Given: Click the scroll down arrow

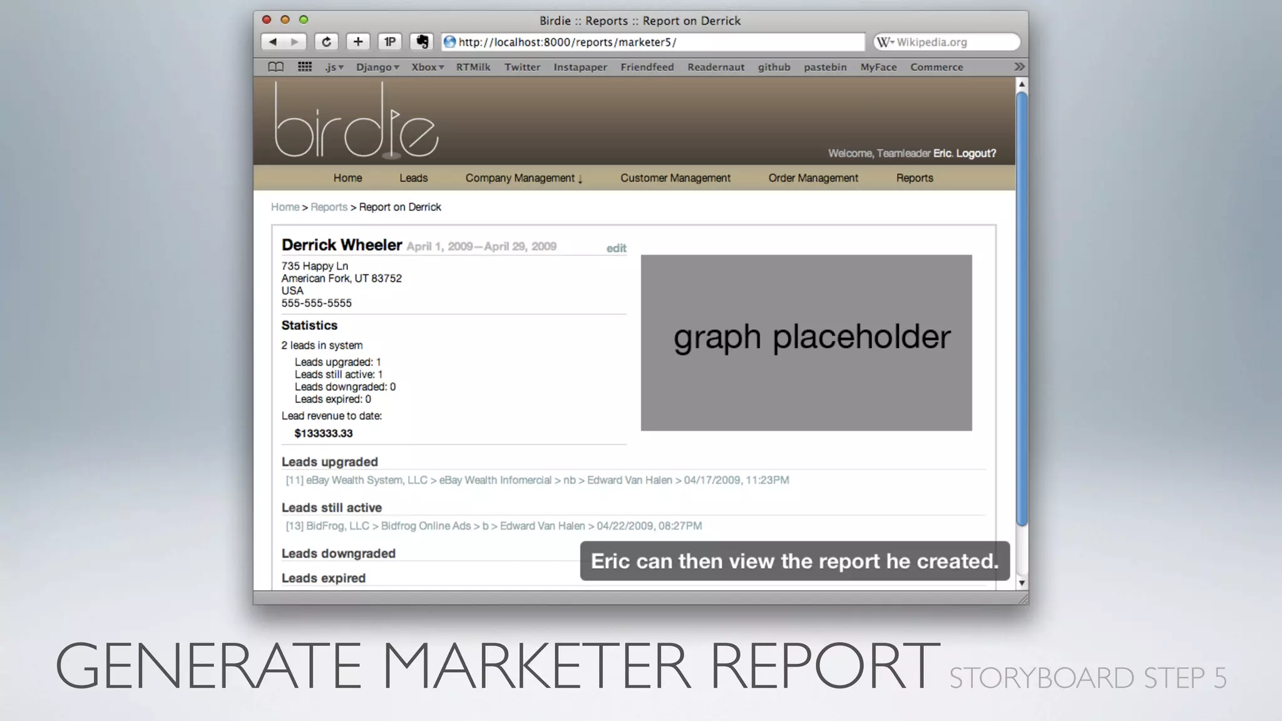Looking at the screenshot, I should pyautogui.click(x=1022, y=583).
